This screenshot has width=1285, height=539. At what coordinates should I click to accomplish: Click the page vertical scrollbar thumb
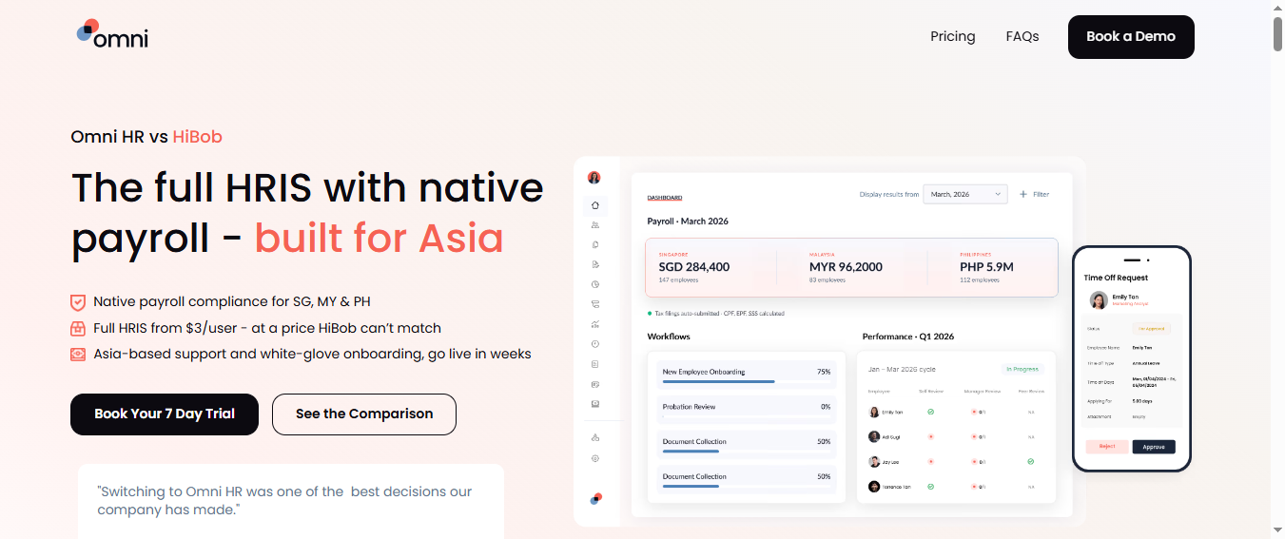pyautogui.click(x=1277, y=33)
